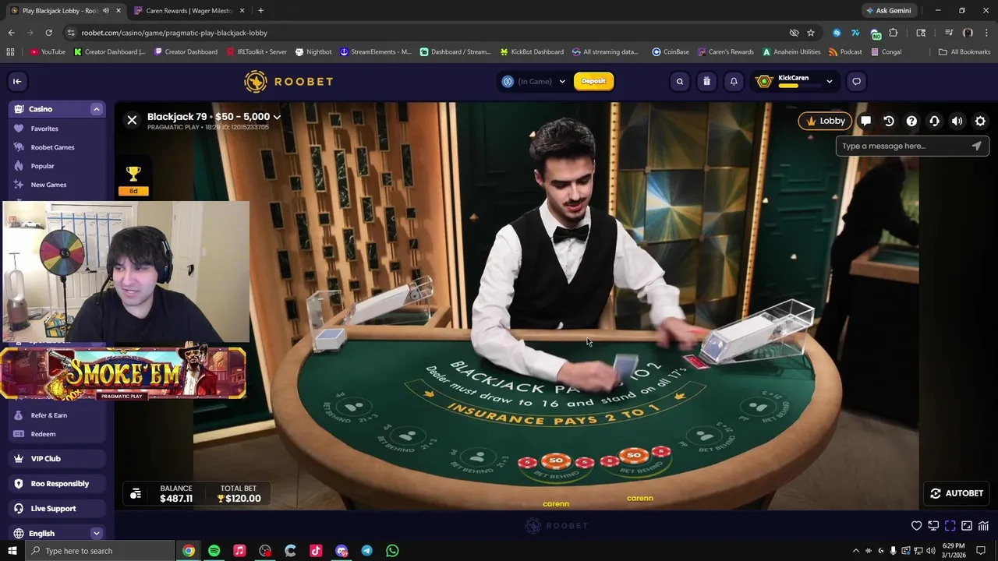Viewport: 998px width, 561px height.
Task: Open the game settings gear
Action: pos(980,121)
